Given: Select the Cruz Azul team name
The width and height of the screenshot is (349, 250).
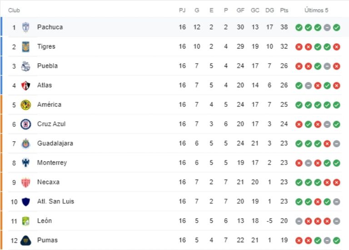Looking at the screenshot, I should pos(51,124).
